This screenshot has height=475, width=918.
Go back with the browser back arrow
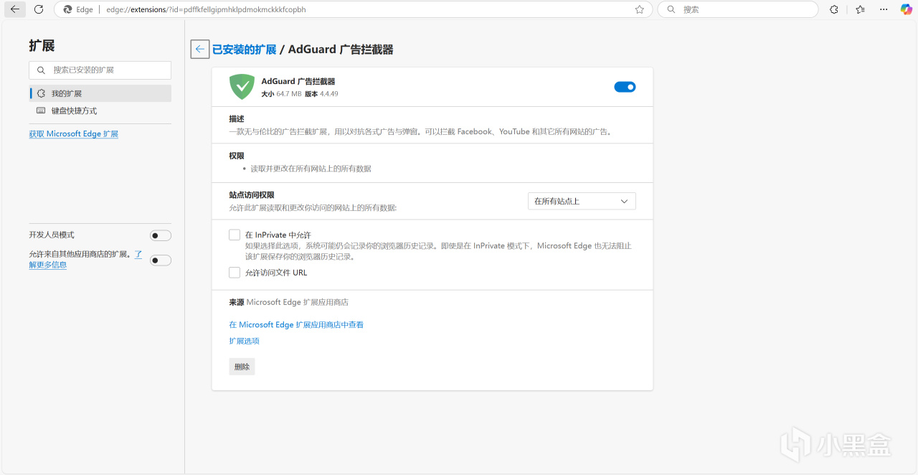click(x=15, y=9)
